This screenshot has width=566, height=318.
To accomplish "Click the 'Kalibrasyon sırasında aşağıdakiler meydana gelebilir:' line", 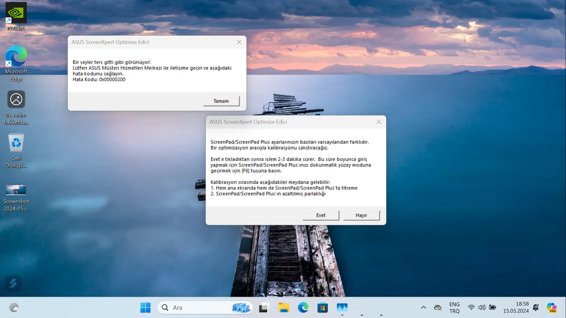I will 270,182.
